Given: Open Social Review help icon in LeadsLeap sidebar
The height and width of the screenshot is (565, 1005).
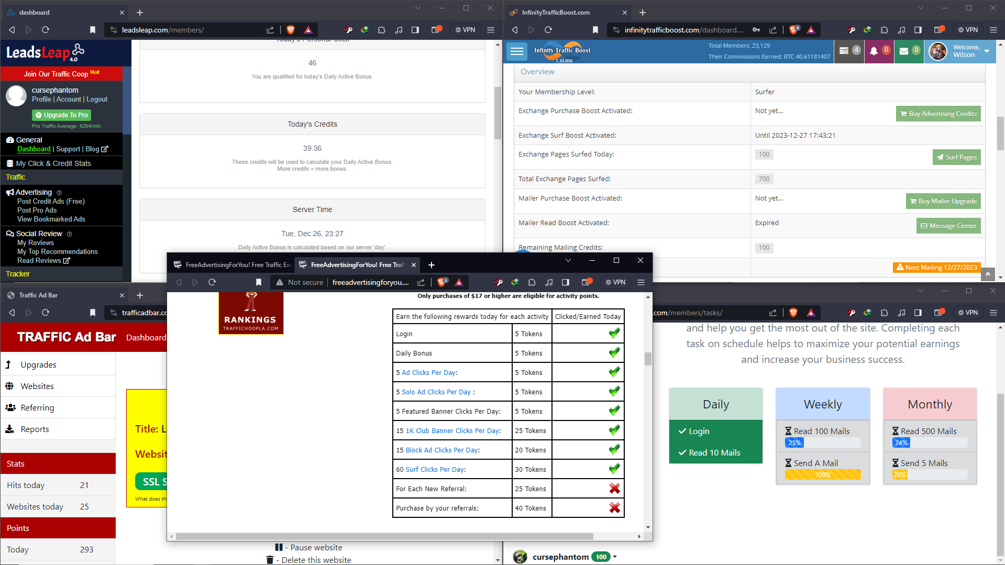Looking at the screenshot, I should click(69, 234).
